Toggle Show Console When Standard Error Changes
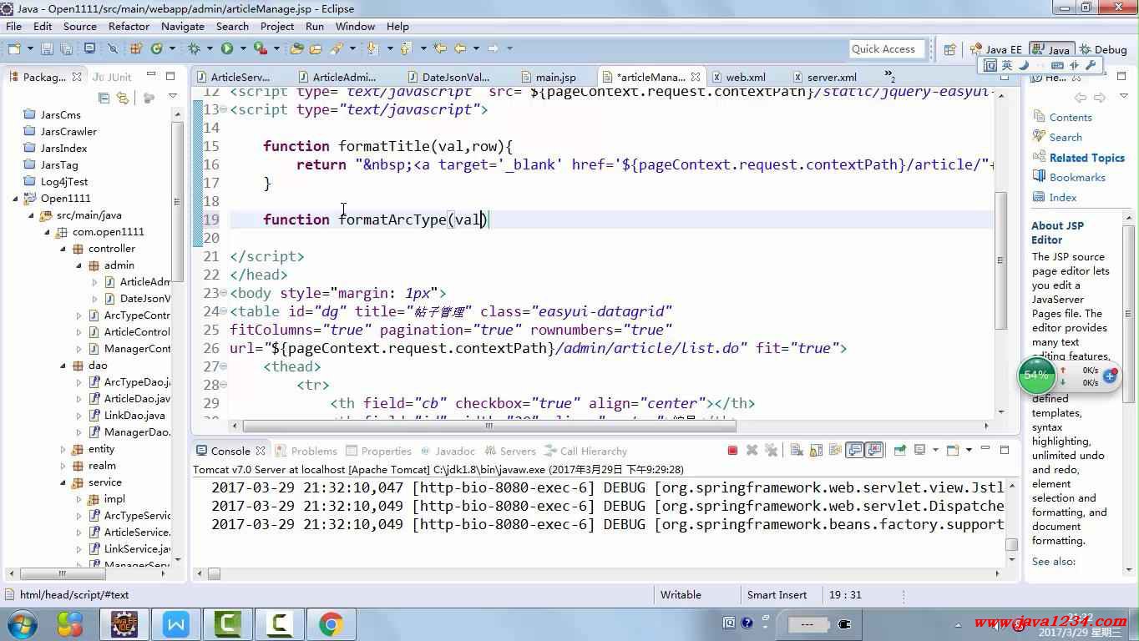The height and width of the screenshot is (641, 1139). pyautogui.click(x=874, y=451)
